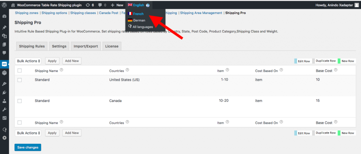Screen dimensions: 361x154
Task: Tick the select-all checkbox in table header
Action: (x=20, y=70)
